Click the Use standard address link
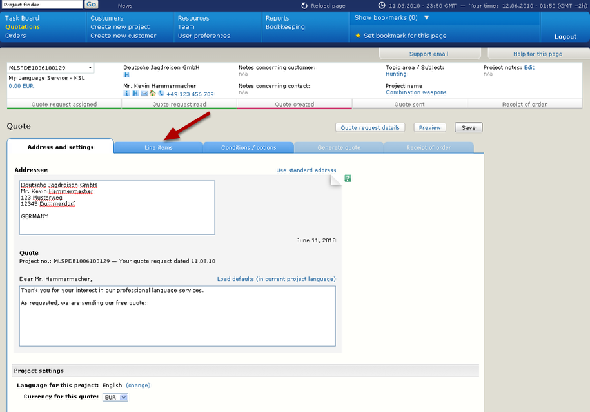The height and width of the screenshot is (412, 590). 304,170
